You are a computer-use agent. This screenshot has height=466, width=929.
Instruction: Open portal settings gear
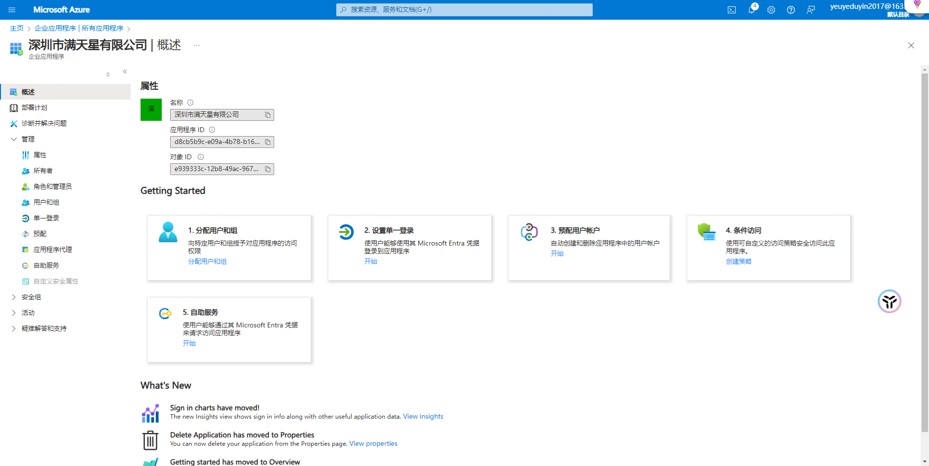771,10
